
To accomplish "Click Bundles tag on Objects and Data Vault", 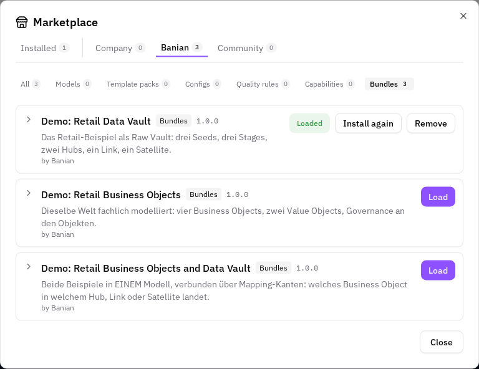I will tap(273, 268).
